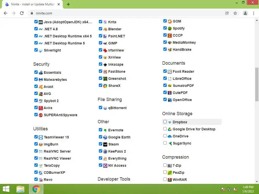The image size is (259, 194).
Task: Open a new browser tab
Action: [x=68, y=5]
